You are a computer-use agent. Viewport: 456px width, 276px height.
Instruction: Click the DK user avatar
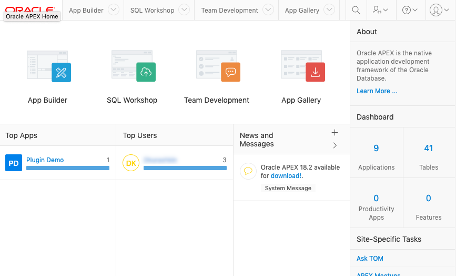coord(131,163)
